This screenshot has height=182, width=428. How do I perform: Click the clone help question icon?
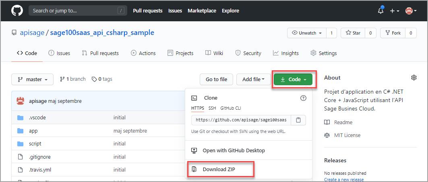coord(303,98)
